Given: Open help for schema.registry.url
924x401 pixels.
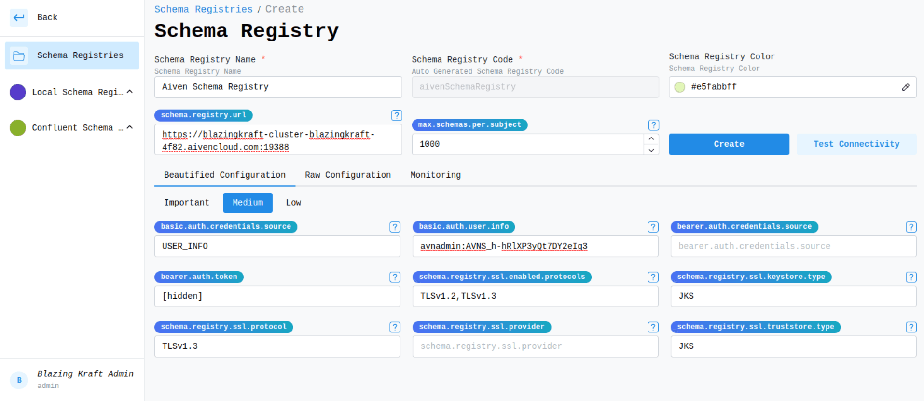Looking at the screenshot, I should (x=396, y=115).
